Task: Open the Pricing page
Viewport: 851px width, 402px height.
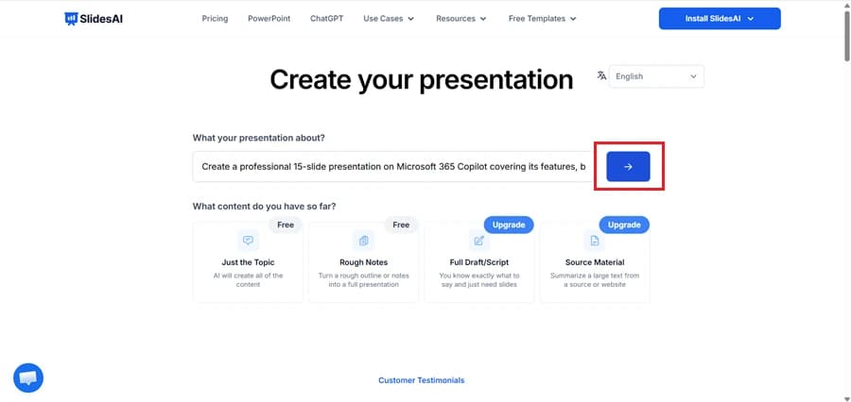Action: click(215, 19)
